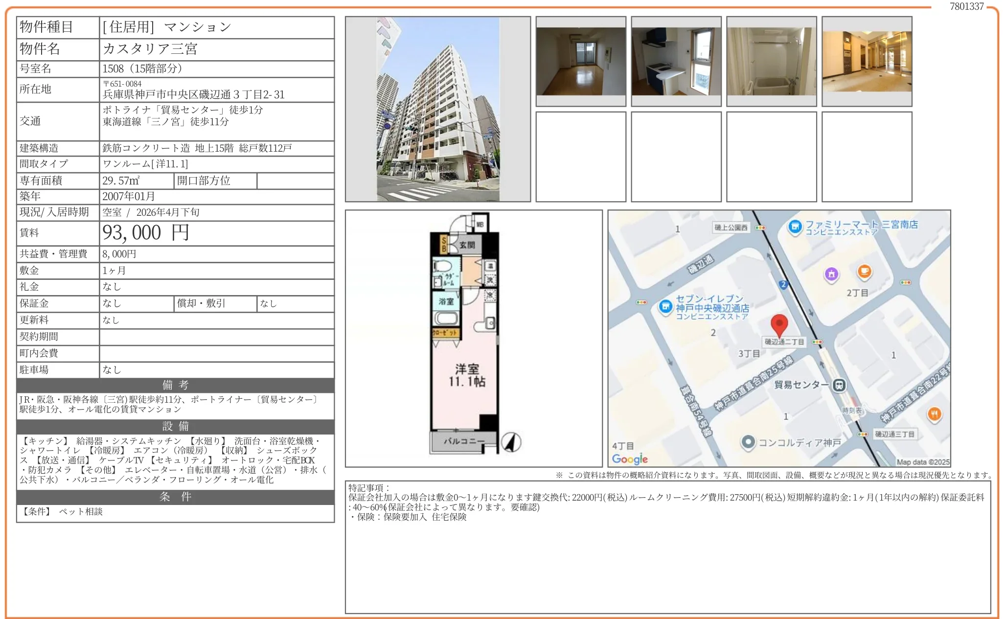Click the Google logo on map
Screen dimensions: 1006x619
pyautogui.click(x=630, y=459)
